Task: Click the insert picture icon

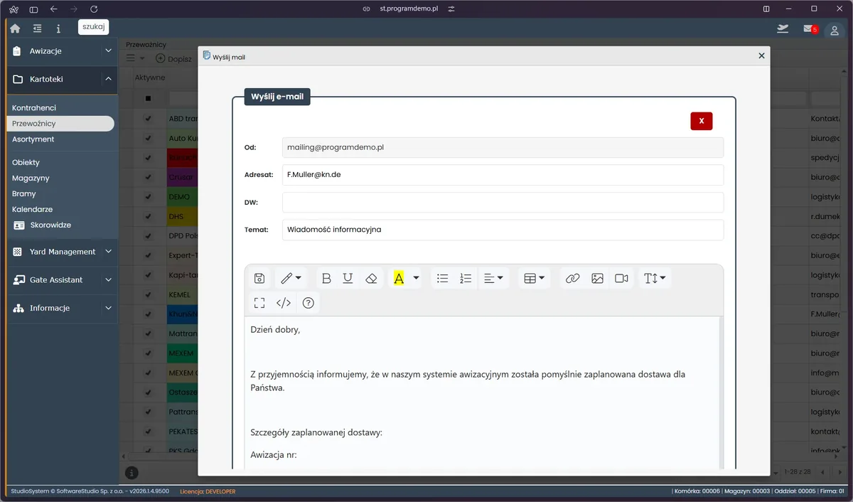Action: (x=597, y=278)
